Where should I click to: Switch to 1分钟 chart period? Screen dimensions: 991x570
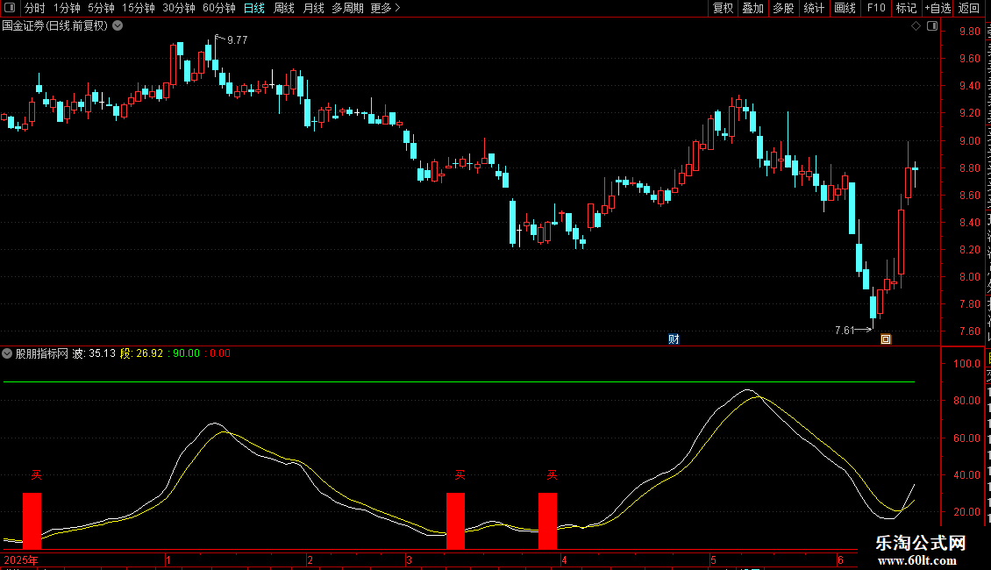pyautogui.click(x=67, y=8)
